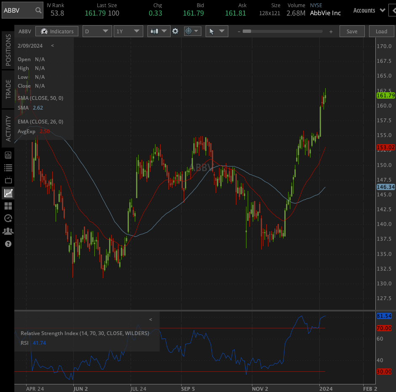Click the chart zoom slider track

[x=283, y=31]
